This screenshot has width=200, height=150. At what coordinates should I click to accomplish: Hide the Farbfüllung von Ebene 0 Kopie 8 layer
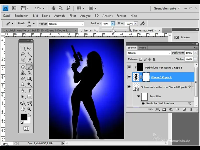129,67
